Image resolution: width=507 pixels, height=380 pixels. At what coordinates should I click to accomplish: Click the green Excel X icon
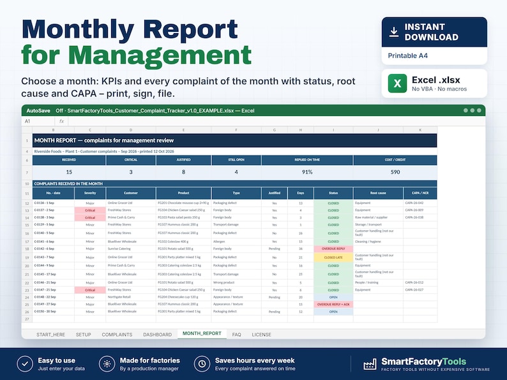coord(397,84)
